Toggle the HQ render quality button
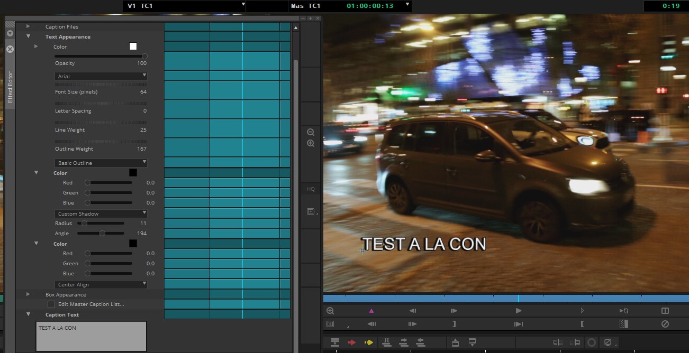The height and width of the screenshot is (353, 689). click(x=311, y=189)
